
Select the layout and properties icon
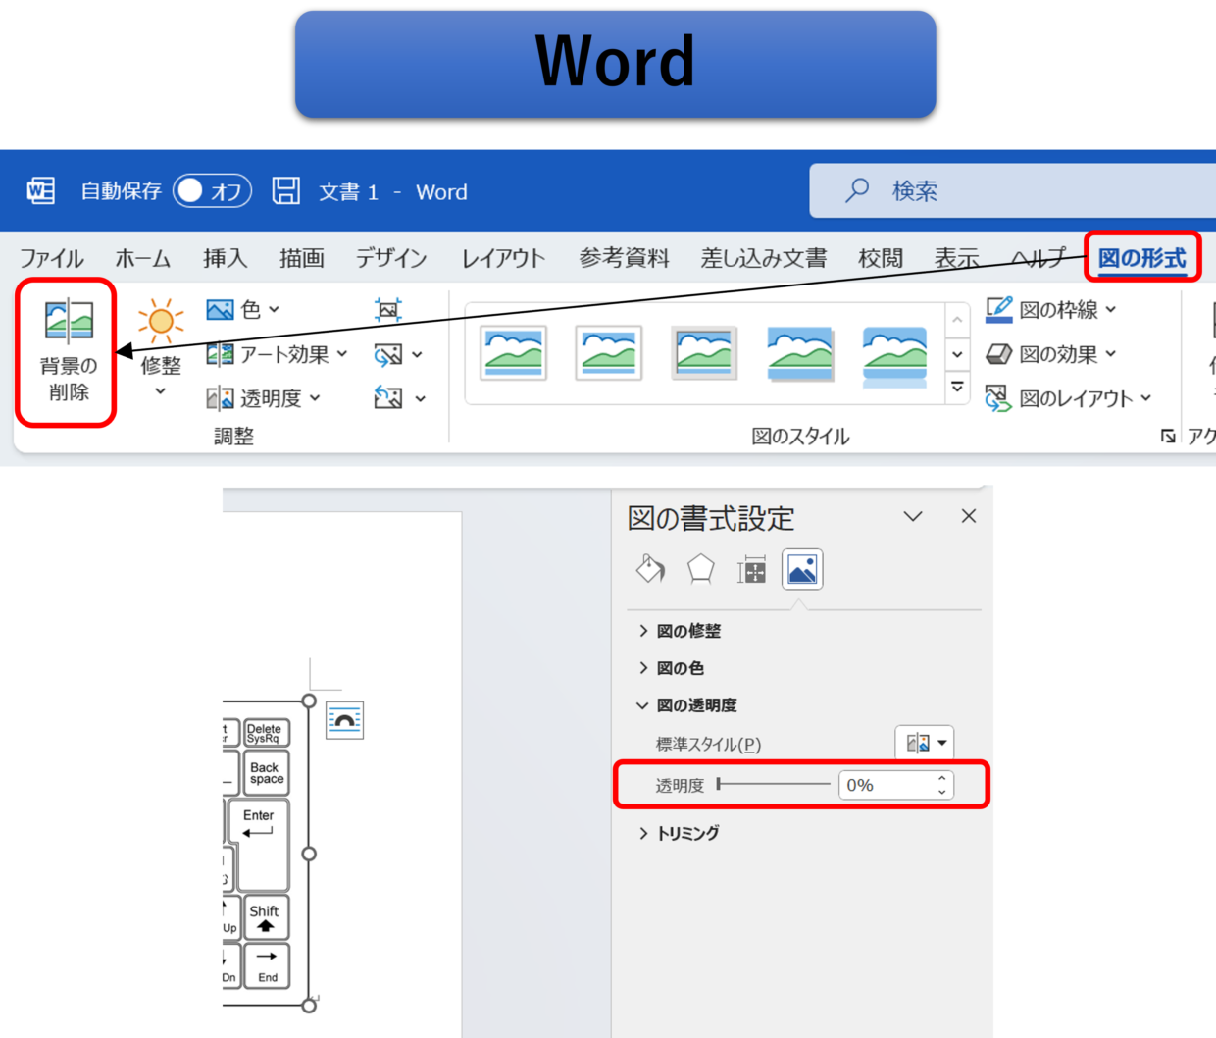coord(751,569)
